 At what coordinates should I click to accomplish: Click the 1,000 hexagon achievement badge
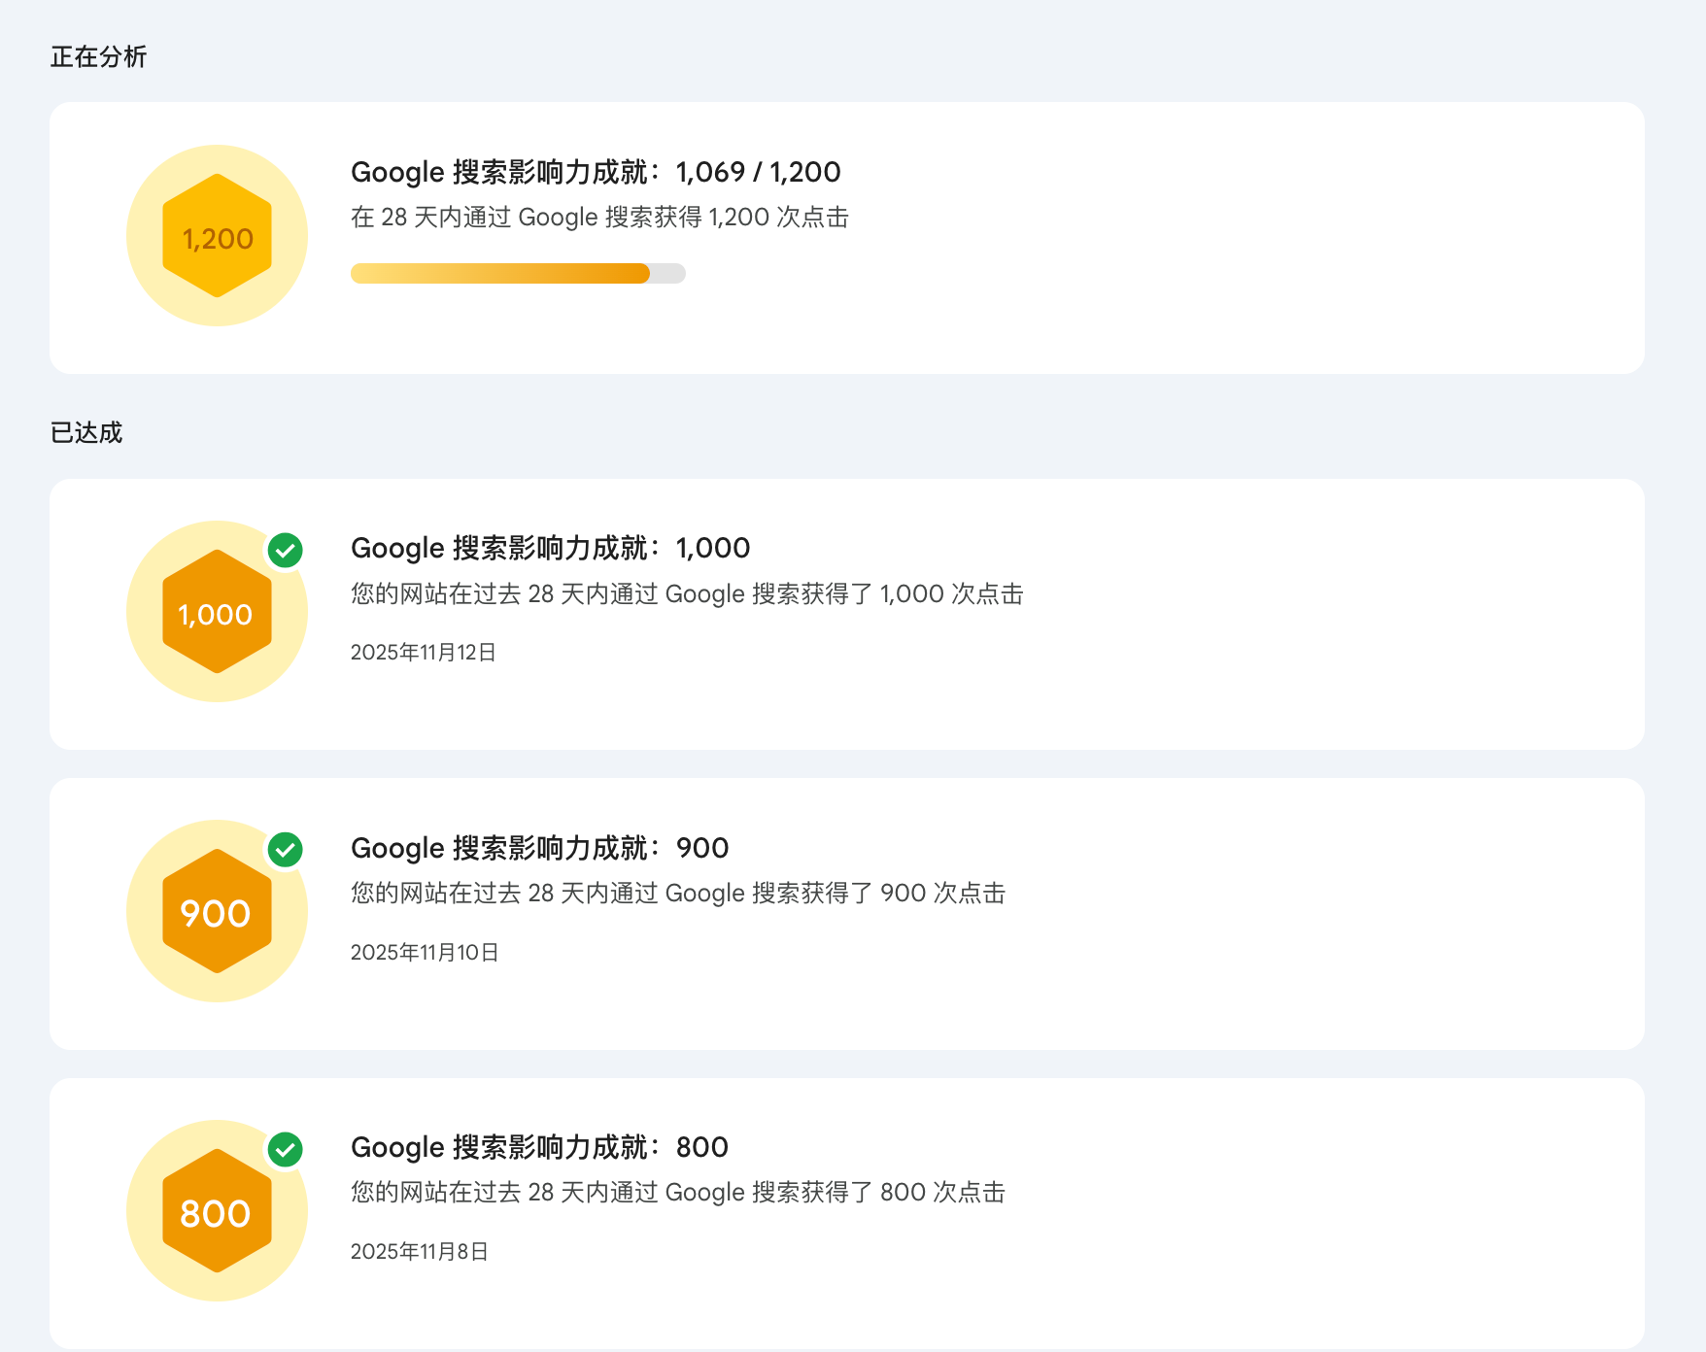pyautogui.click(x=217, y=612)
